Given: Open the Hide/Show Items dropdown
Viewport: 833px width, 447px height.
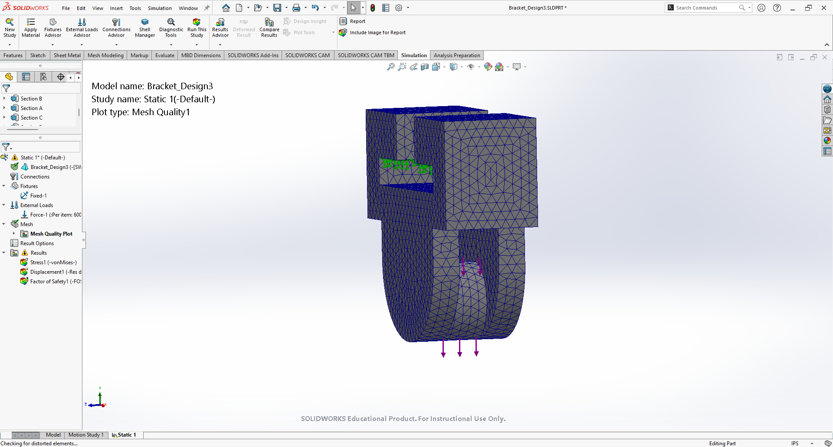Looking at the screenshot, I should pos(479,67).
